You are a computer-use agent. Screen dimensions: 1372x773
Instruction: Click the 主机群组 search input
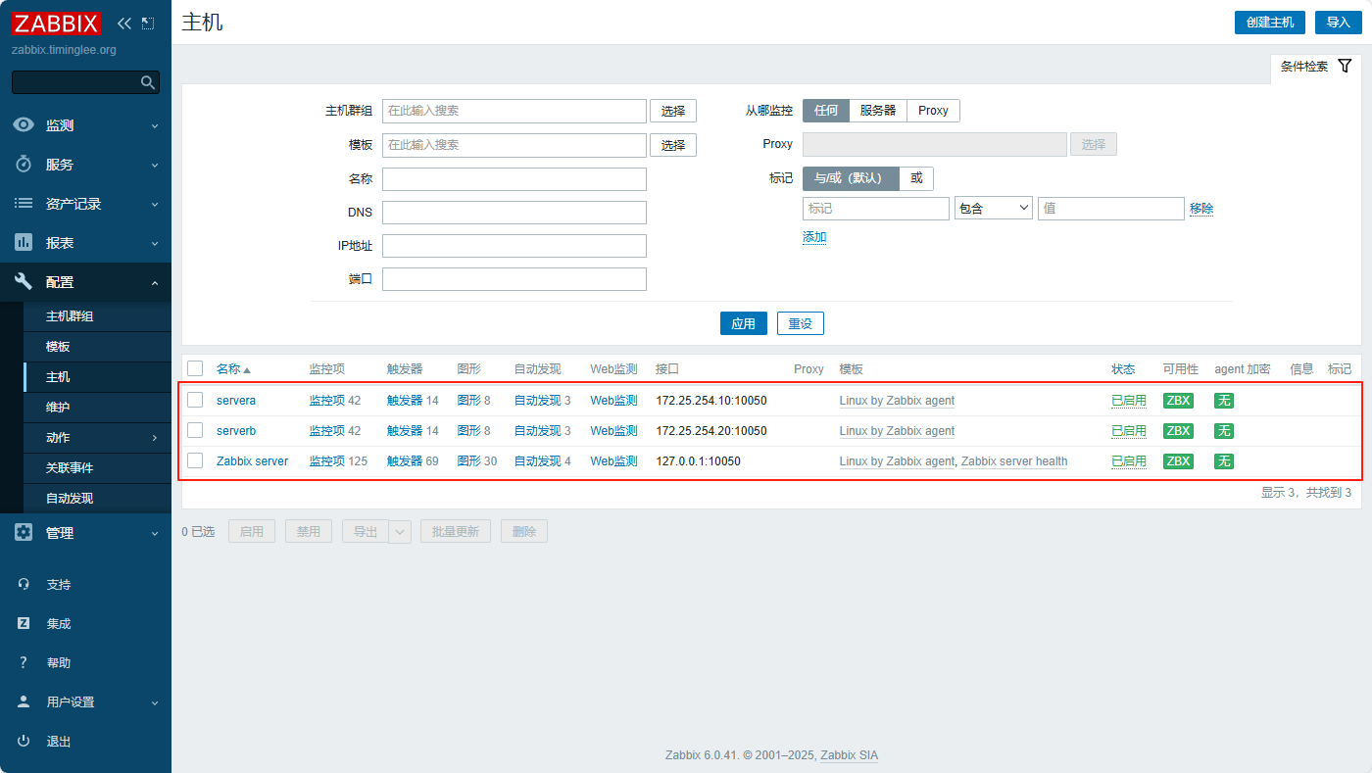tap(514, 111)
